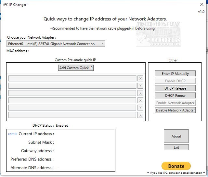Viewport: 208px width, 177px height.
Task: Click the edit IP link
Action: (13, 134)
